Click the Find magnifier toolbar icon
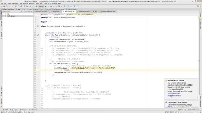Image resolution: width=202 pixels, height=113 pixels. coord(24,6)
